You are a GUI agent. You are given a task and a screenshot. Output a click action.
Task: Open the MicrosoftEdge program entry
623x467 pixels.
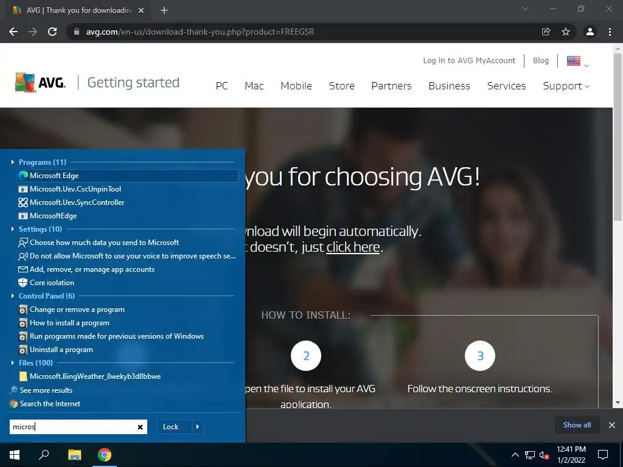pos(47,216)
